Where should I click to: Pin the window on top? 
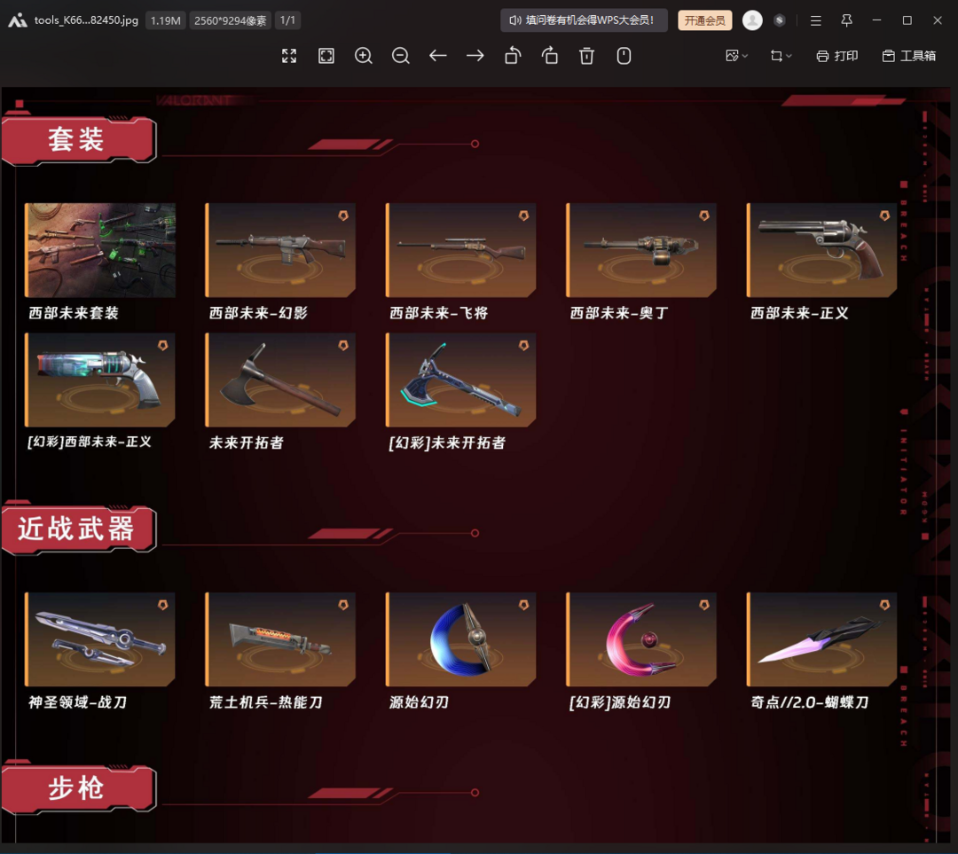pos(847,20)
